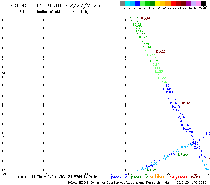The height and width of the screenshot is (185, 210).
Task: Select the orange swatch in the color scale
Action: pos(168,3)
